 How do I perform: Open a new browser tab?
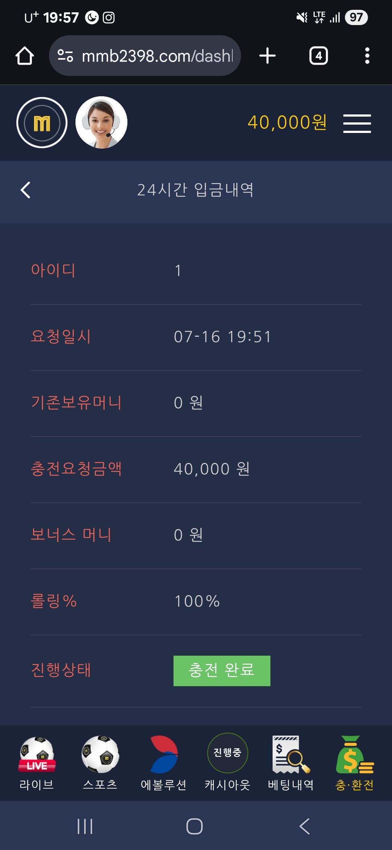[268, 56]
